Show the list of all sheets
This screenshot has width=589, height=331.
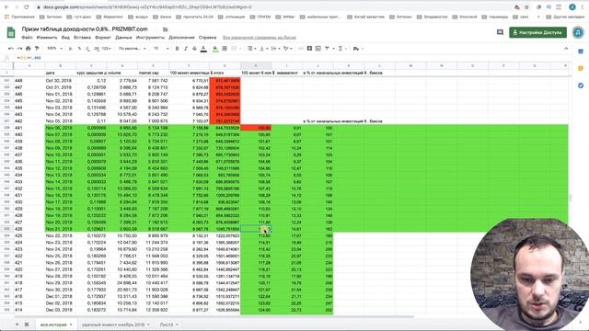tap(27, 325)
